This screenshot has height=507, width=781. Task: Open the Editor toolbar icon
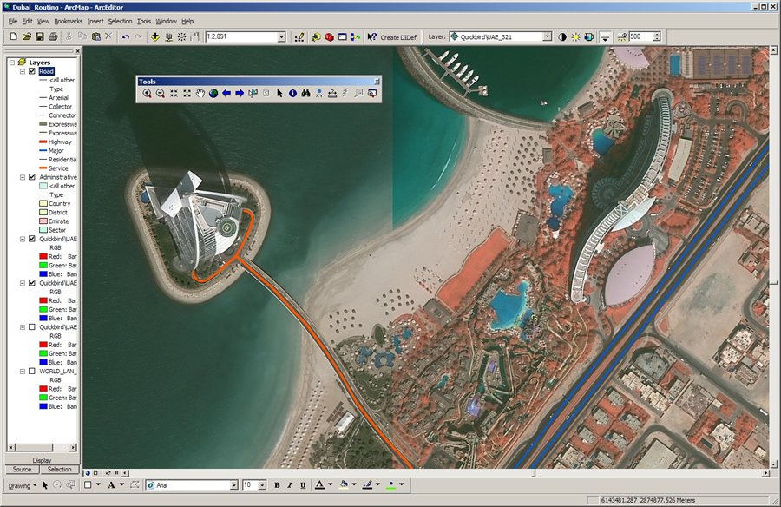(299, 36)
